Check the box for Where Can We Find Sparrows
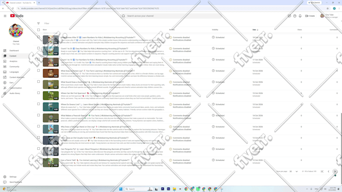342x192 pixels. coord(39,93)
